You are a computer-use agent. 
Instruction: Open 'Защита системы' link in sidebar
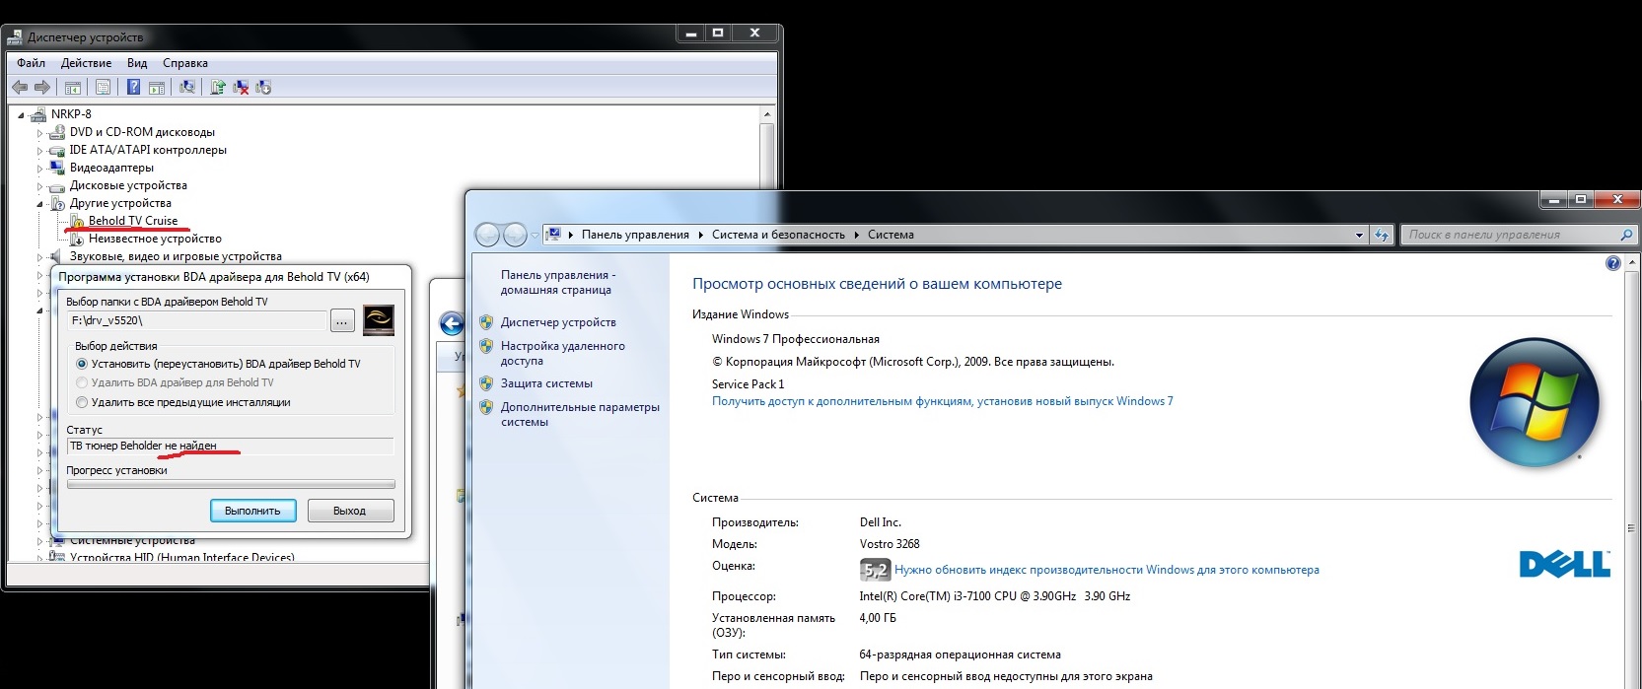point(546,383)
